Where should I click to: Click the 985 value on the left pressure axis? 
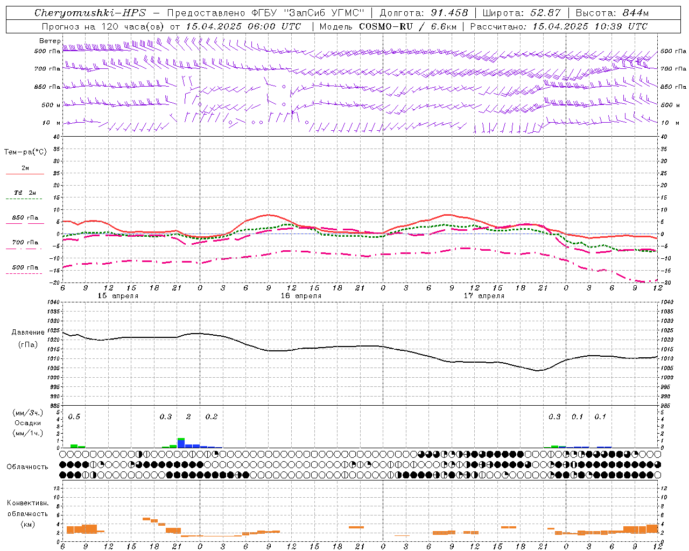(x=54, y=406)
